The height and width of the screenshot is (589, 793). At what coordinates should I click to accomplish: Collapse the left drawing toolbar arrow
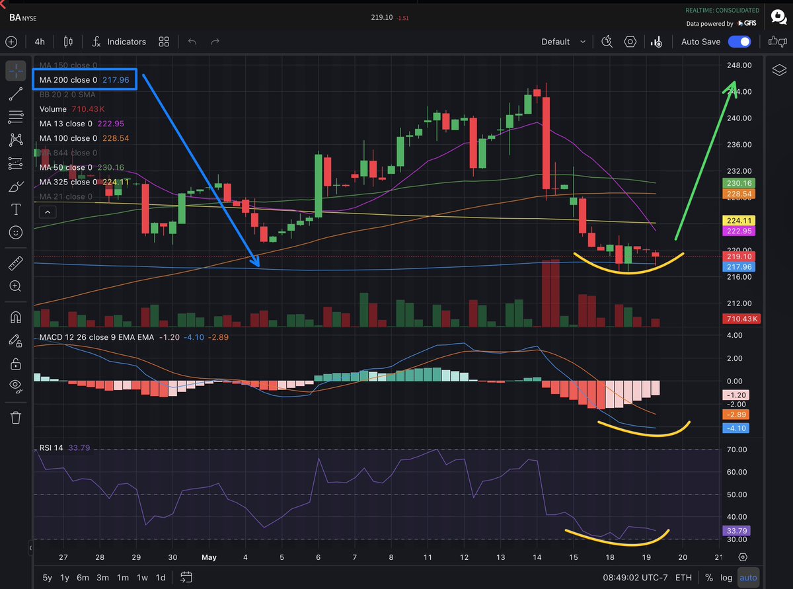[x=30, y=548]
